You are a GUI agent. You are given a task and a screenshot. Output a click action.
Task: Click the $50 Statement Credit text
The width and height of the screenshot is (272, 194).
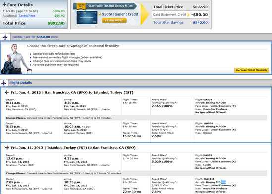coord(120,14)
